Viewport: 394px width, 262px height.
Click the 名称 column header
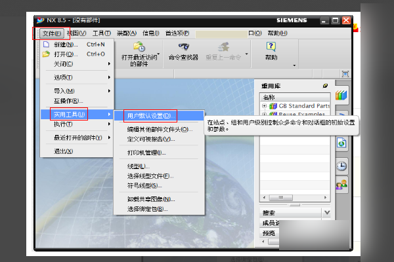point(295,97)
